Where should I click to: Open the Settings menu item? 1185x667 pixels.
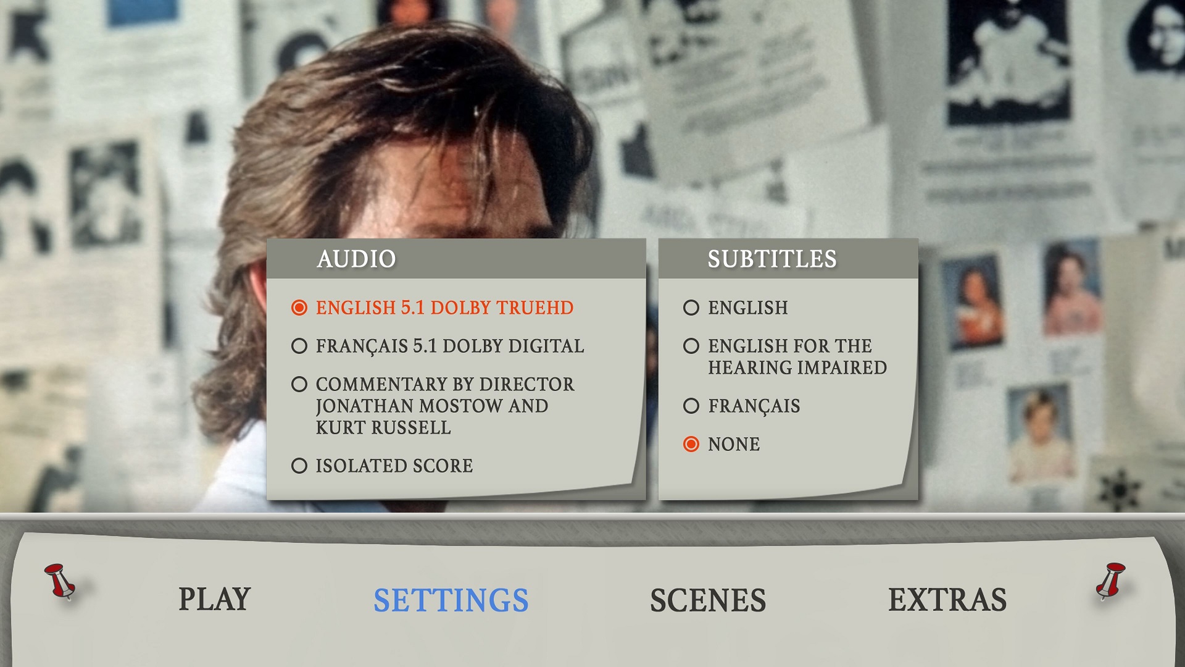[x=451, y=600]
